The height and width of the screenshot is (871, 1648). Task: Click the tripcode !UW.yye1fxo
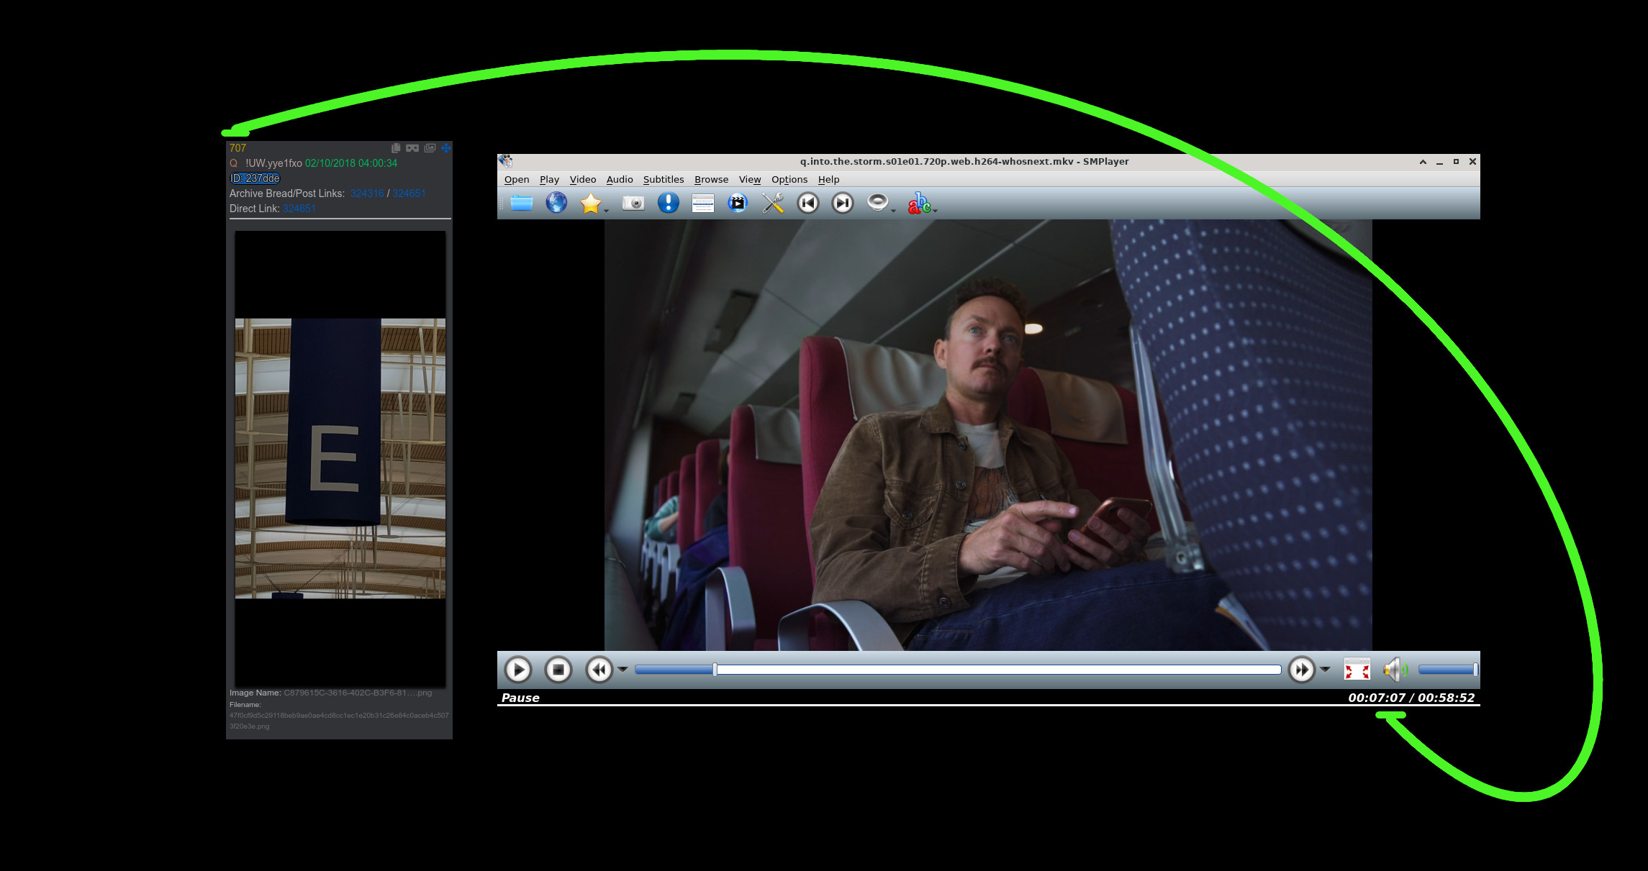pyautogui.click(x=273, y=163)
